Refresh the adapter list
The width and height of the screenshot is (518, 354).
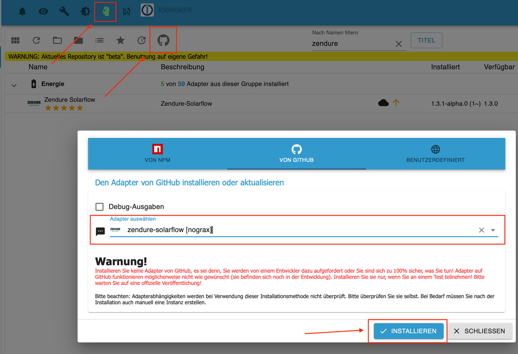[x=36, y=40]
